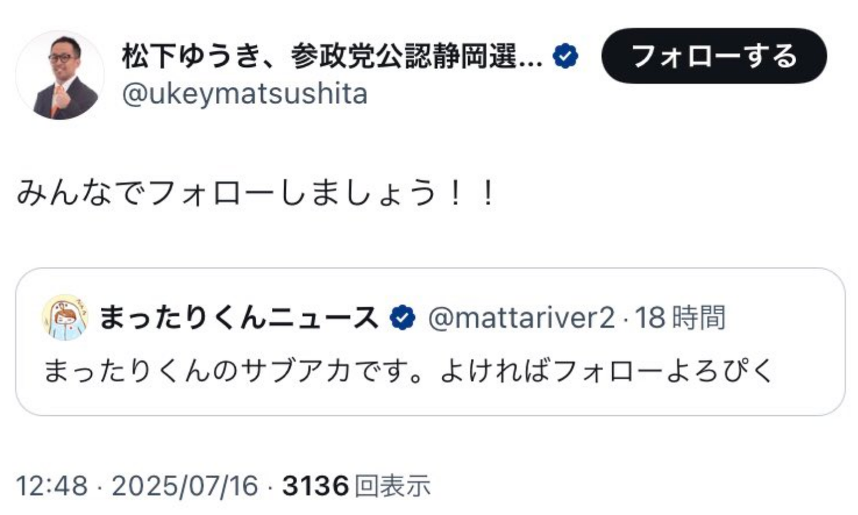
Task: Click the 2025/07/16 post date
Action: coord(185,486)
